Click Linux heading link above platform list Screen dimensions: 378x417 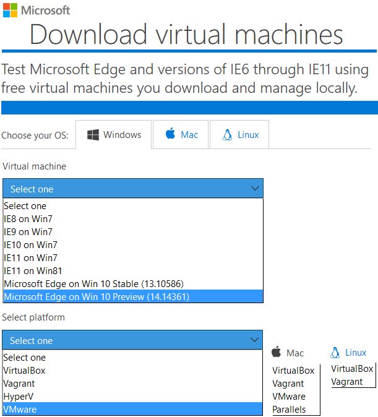[x=356, y=353]
